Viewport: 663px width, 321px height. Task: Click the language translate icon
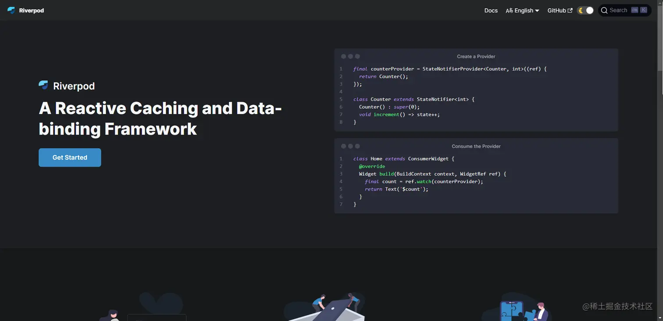pos(509,11)
